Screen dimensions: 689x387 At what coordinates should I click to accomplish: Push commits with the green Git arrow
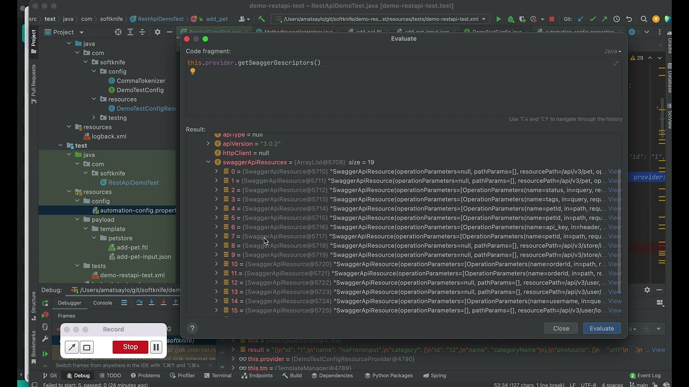604,19
